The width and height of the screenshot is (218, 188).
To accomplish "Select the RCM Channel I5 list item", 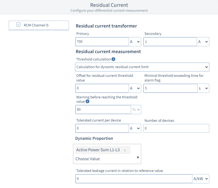I will [39, 25].
